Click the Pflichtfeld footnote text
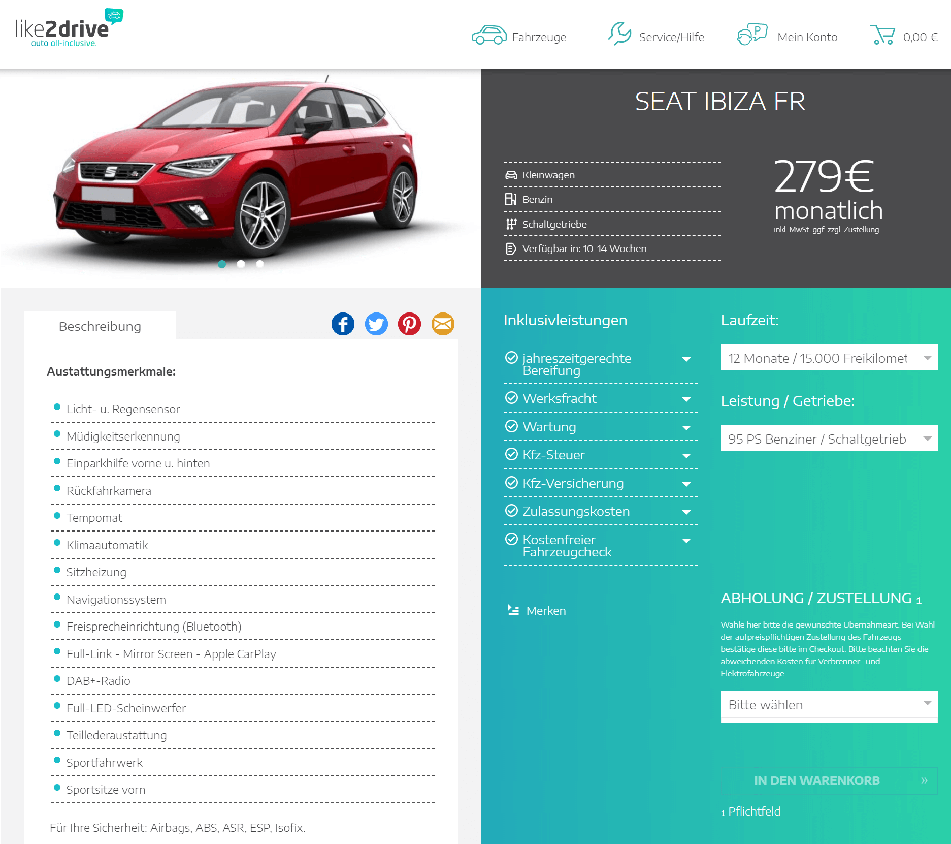Viewport: 951px width, 844px height. (754, 811)
